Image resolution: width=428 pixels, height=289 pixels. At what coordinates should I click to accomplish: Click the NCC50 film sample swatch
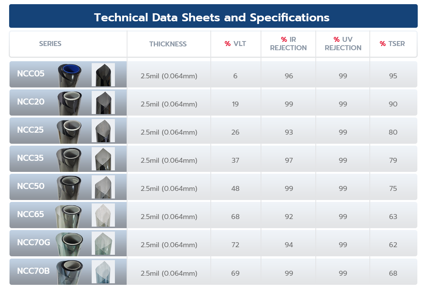103,187
